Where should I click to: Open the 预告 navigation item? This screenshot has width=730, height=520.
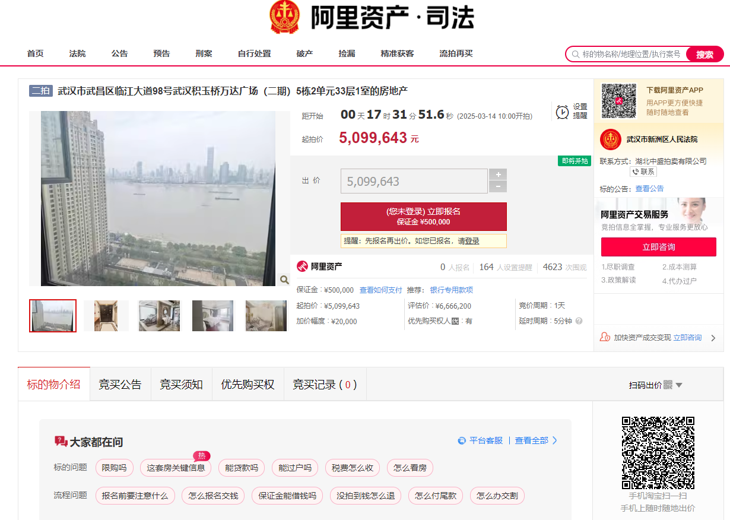tap(162, 53)
